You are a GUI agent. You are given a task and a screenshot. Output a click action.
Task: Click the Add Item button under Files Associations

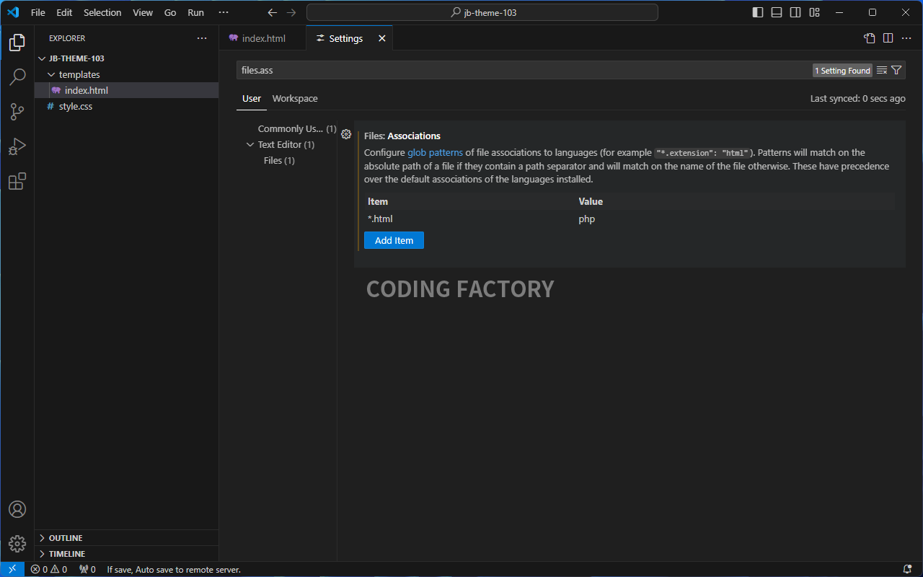pyautogui.click(x=394, y=240)
